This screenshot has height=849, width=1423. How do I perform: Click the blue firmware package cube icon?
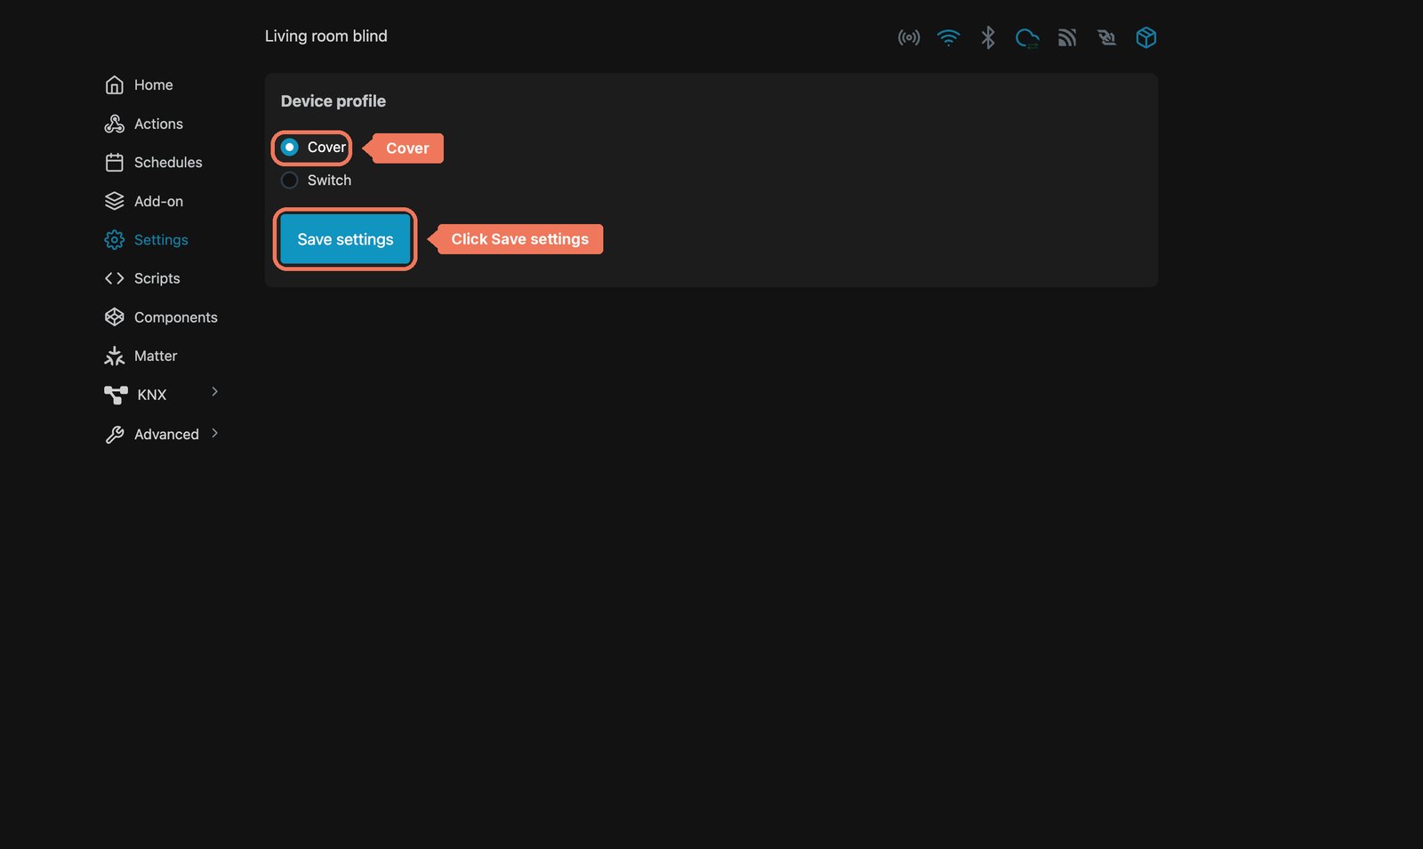coord(1146,37)
